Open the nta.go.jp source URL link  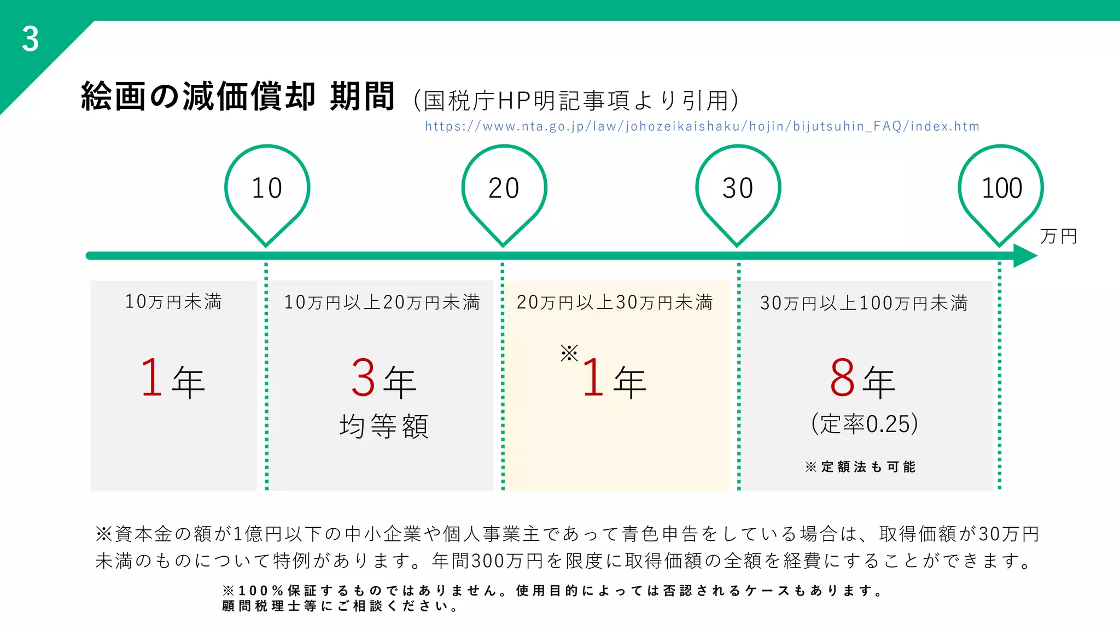(x=702, y=126)
